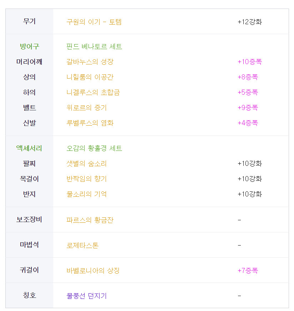Open the 물풍선 던지기 title link
The image size is (294, 311).
[x=87, y=296]
